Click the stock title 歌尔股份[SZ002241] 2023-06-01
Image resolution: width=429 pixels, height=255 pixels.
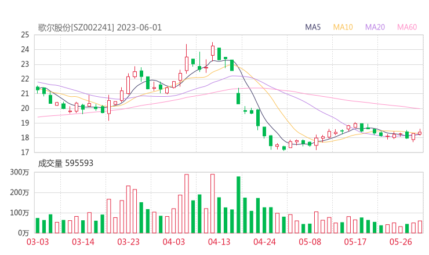100,28
